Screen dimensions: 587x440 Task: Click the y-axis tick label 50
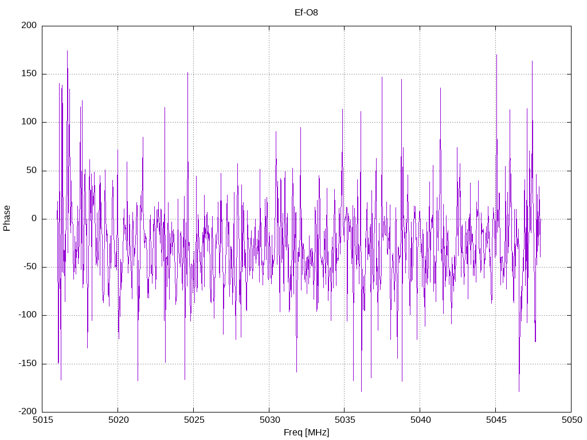pyautogui.click(x=32, y=170)
